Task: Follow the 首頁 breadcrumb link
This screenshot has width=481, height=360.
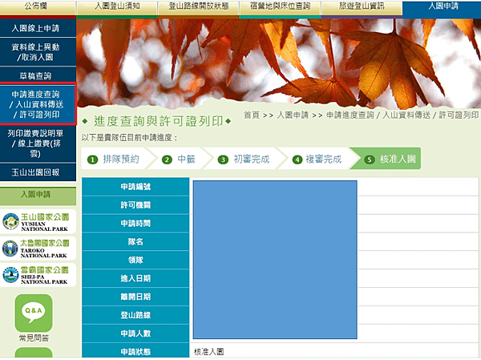Action: point(252,115)
